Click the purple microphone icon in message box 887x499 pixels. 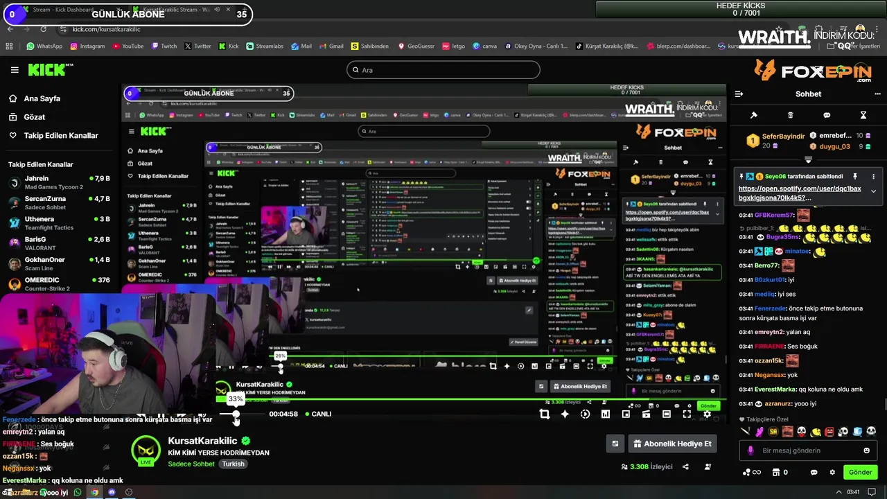(750, 450)
